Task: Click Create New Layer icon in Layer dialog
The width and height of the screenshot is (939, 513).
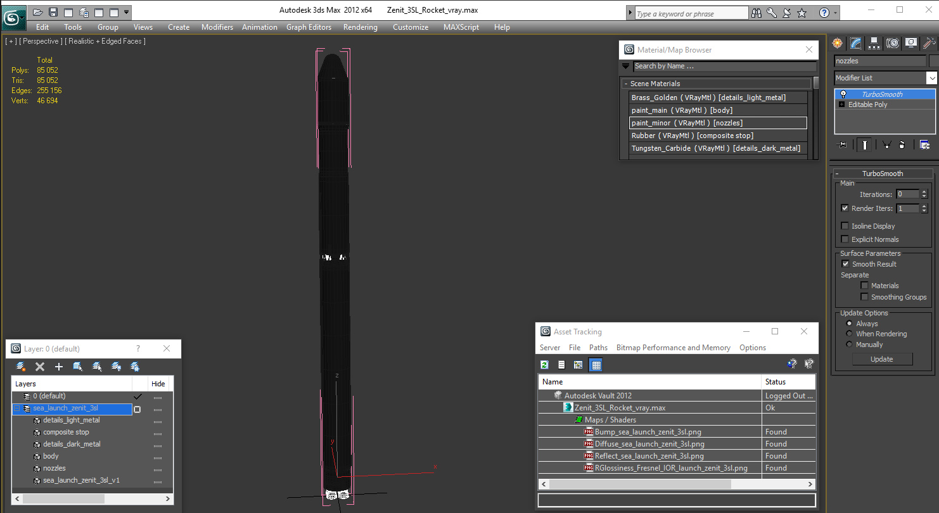Action: 21,367
